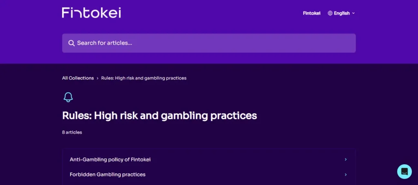Click the globe language icon

pyautogui.click(x=330, y=13)
